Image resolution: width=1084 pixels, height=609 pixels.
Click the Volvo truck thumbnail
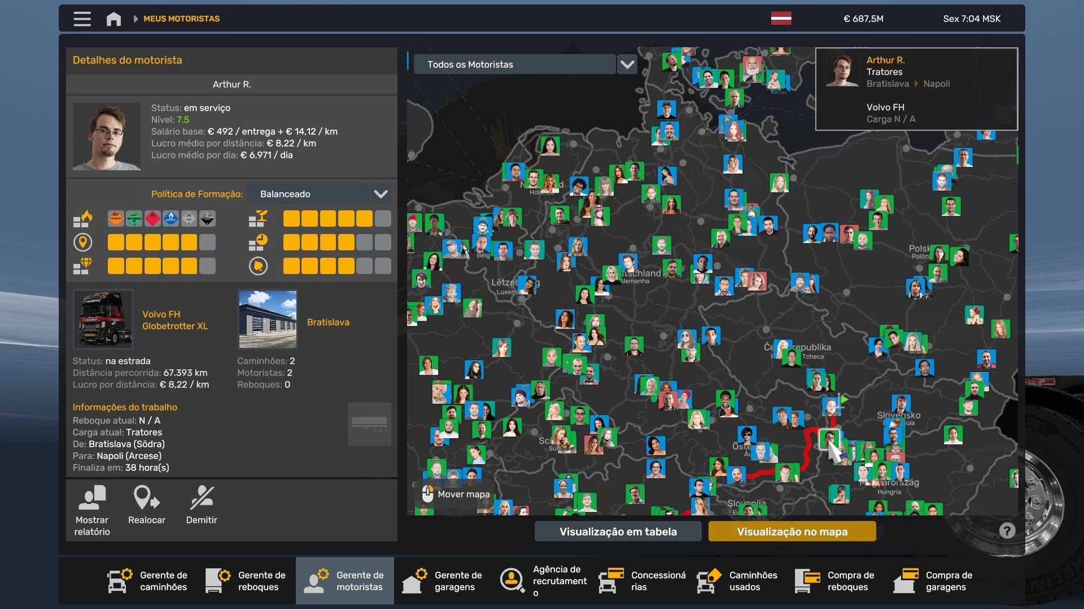tap(103, 319)
